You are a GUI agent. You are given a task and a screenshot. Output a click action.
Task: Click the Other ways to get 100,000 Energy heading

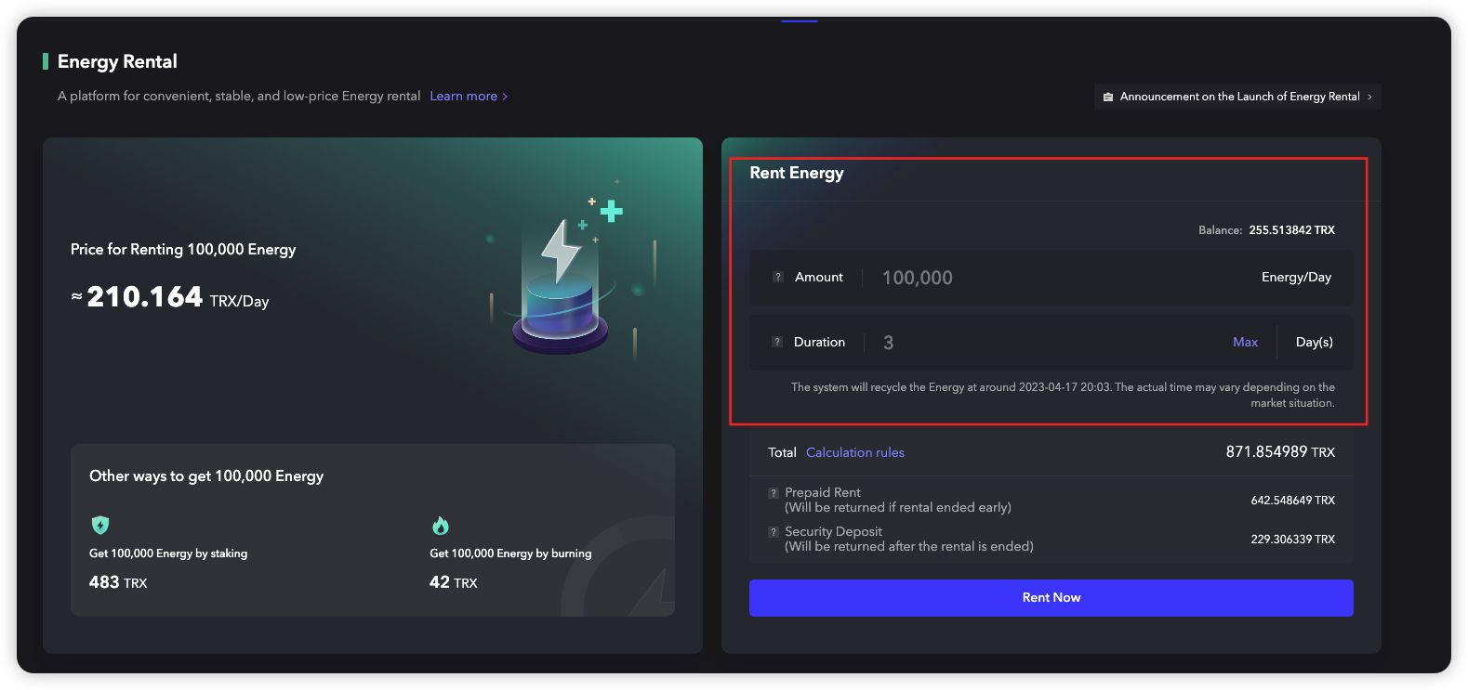[206, 476]
